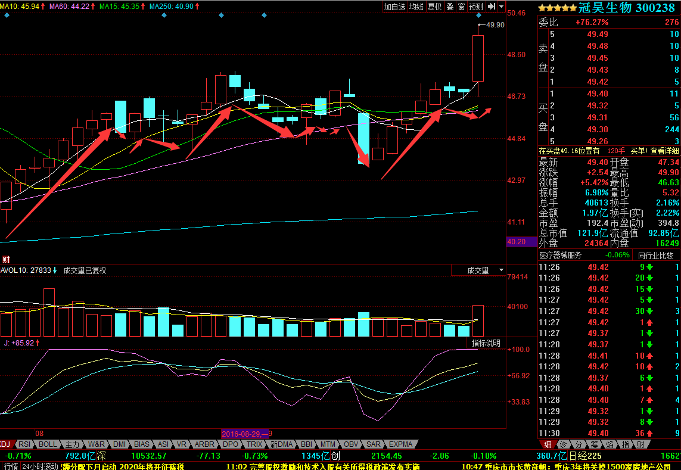Click the stock name 冠昊生物 300238
The height and width of the screenshot is (470, 681).
[627, 8]
